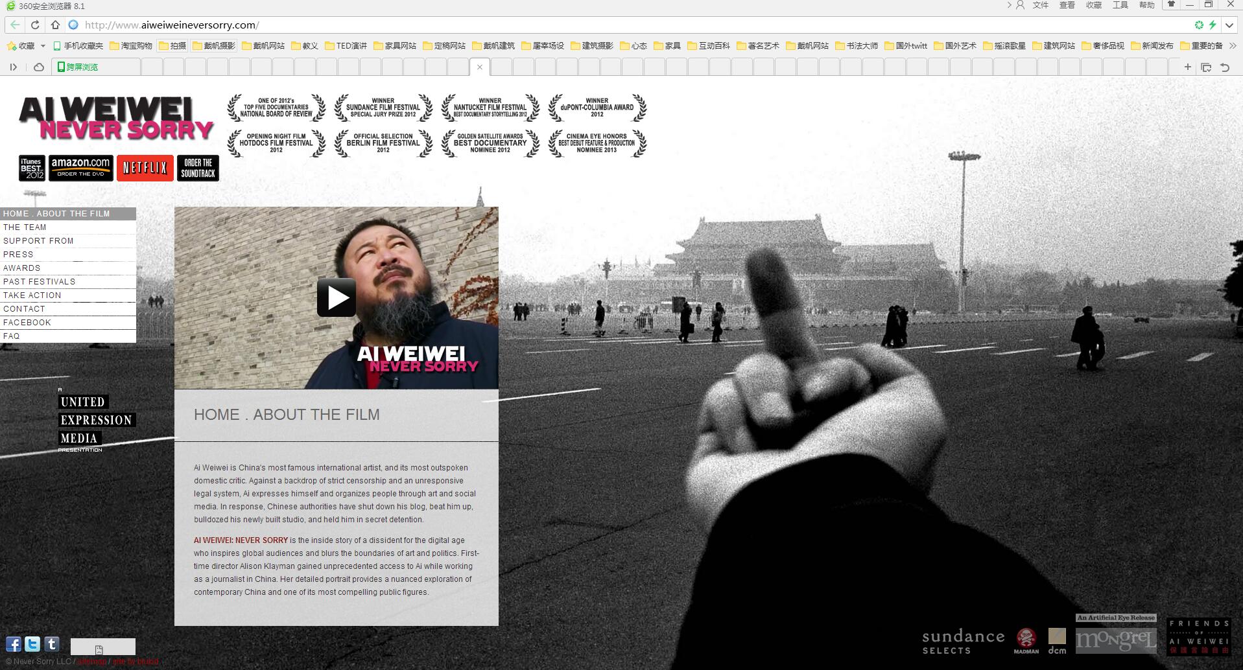The height and width of the screenshot is (670, 1243).
Task: Expand the 收藏 favorites dropdown arrow
Action: (x=43, y=46)
